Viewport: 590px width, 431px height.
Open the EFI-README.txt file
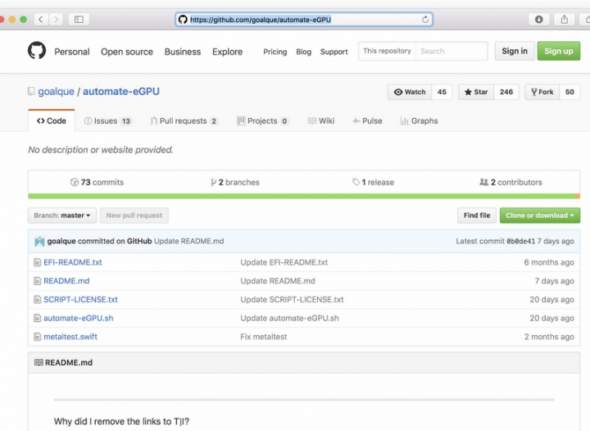tap(73, 262)
